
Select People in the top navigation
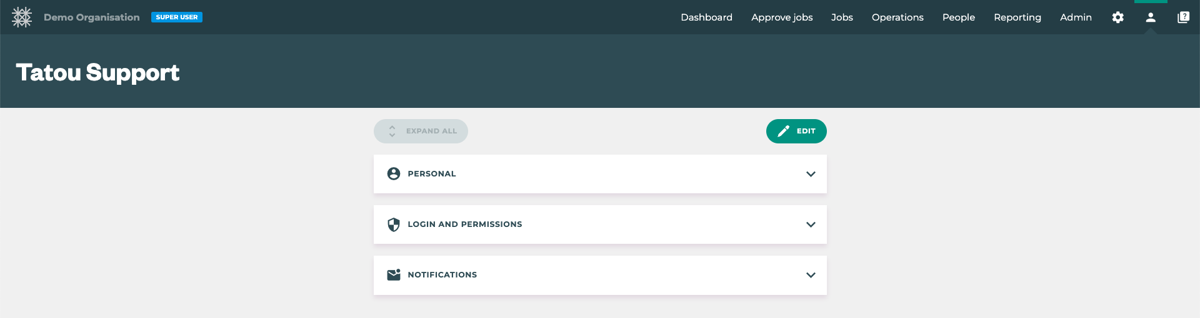(958, 17)
